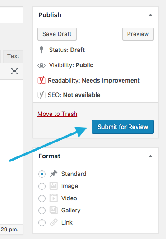166x239 pixels.
Task: Click the Status pin icon
Action: (41, 50)
